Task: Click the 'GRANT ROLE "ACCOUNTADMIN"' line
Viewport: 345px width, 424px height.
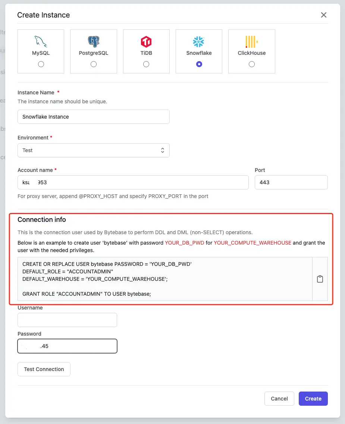Action: click(87, 294)
